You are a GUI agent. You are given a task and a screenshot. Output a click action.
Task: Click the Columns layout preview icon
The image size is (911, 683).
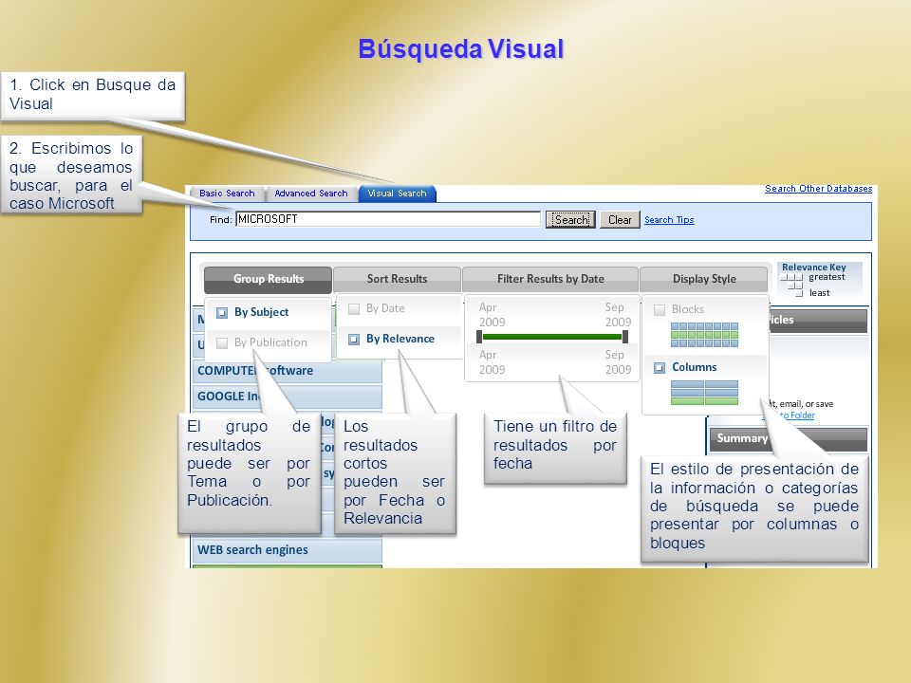coord(704,393)
